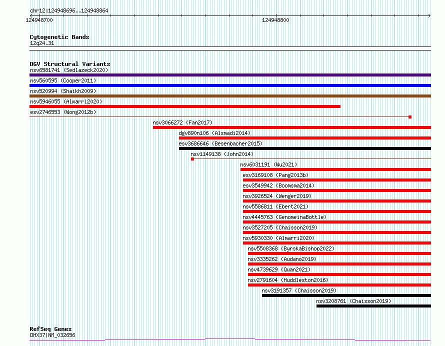Open the nsv5946055 (Almarri2020) variant label
445x346 pixels.
(x=66, y=101)
